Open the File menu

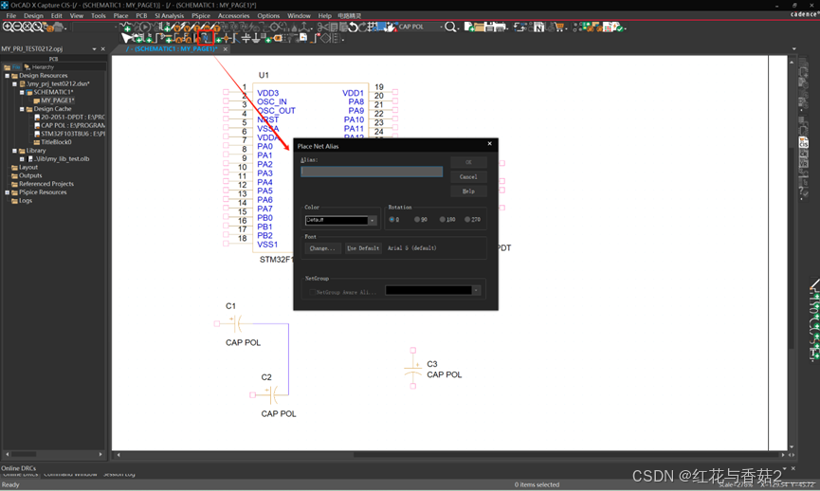click(11, 16)
